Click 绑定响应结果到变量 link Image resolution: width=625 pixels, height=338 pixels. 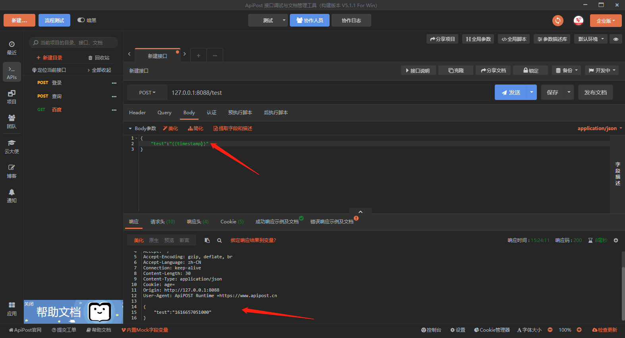click(x=253, y=240)
